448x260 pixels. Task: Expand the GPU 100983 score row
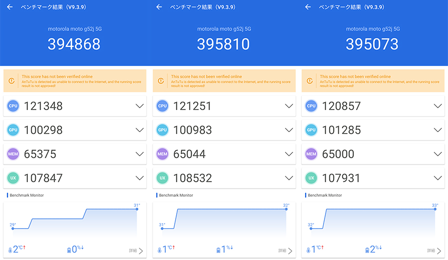(x=289, y=130)
